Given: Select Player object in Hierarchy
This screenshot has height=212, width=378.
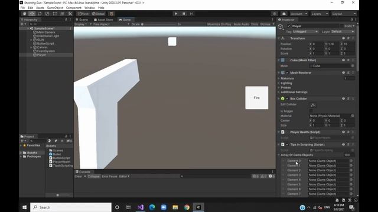Looking at the screenshot, I should [x=41, y=55].
